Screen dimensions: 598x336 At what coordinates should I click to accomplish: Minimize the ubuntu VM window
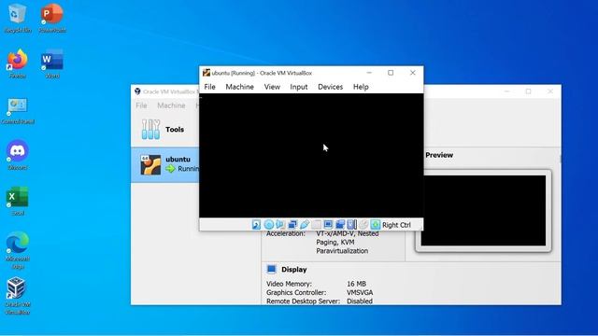(x=369, y=73)
